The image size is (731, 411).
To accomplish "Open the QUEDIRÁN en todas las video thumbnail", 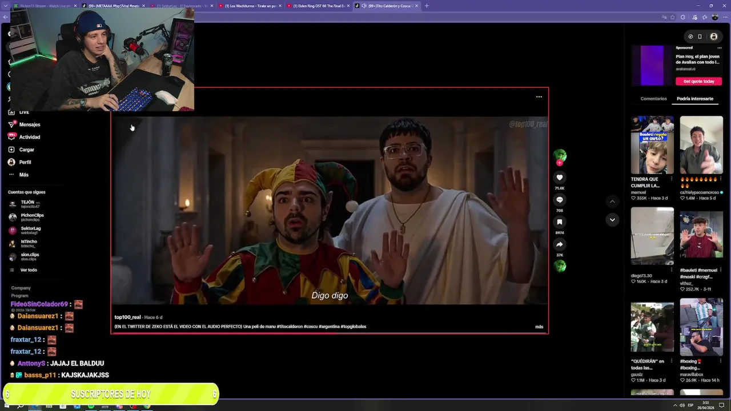I will click(x=652, y=327).
